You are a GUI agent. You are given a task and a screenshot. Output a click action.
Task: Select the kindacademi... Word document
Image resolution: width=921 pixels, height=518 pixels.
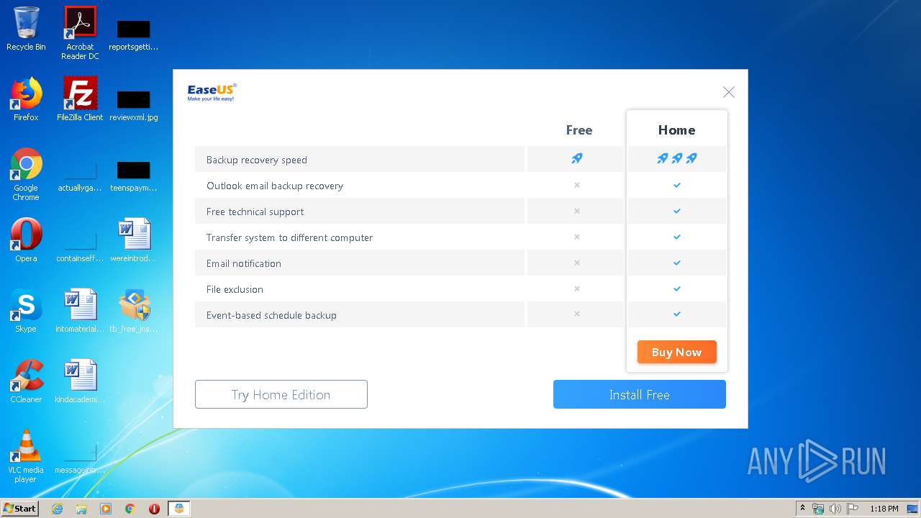(80, 381)
